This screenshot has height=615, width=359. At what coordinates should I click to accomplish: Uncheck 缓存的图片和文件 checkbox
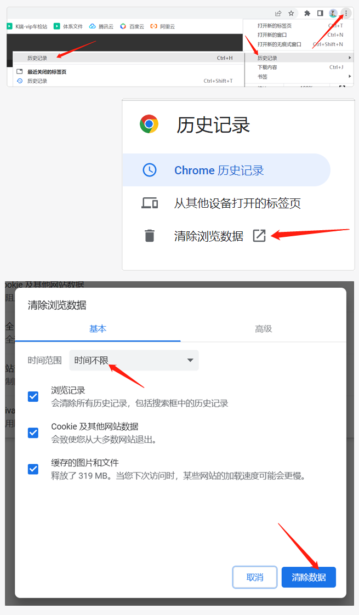tap(33, 469)
